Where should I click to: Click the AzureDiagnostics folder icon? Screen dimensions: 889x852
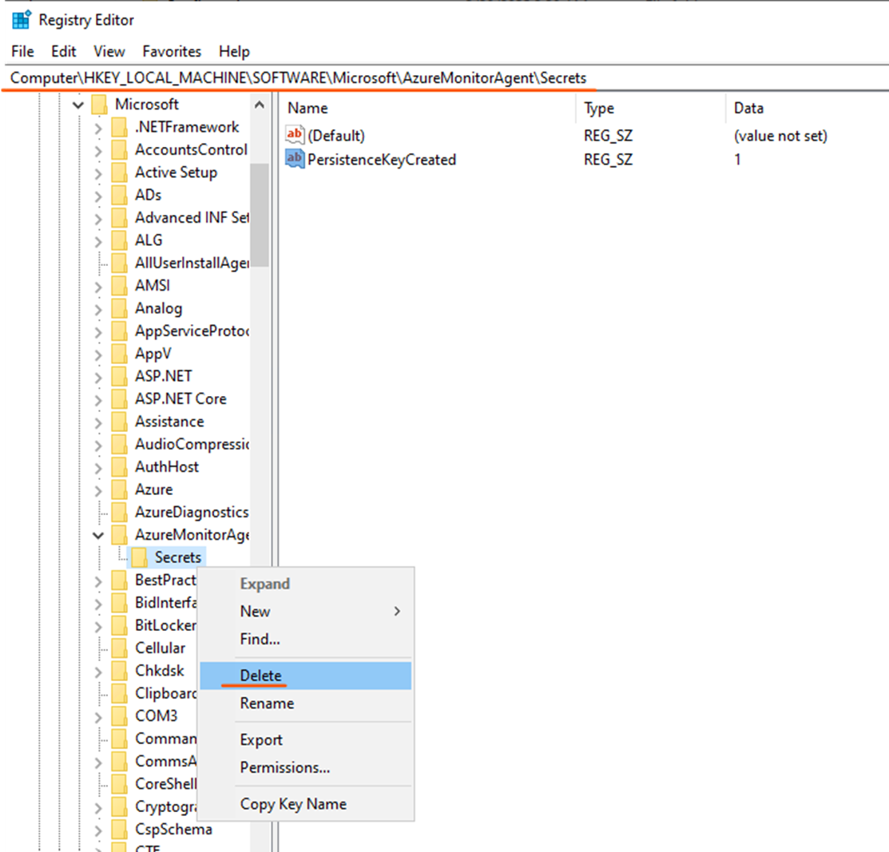(119, 513)
